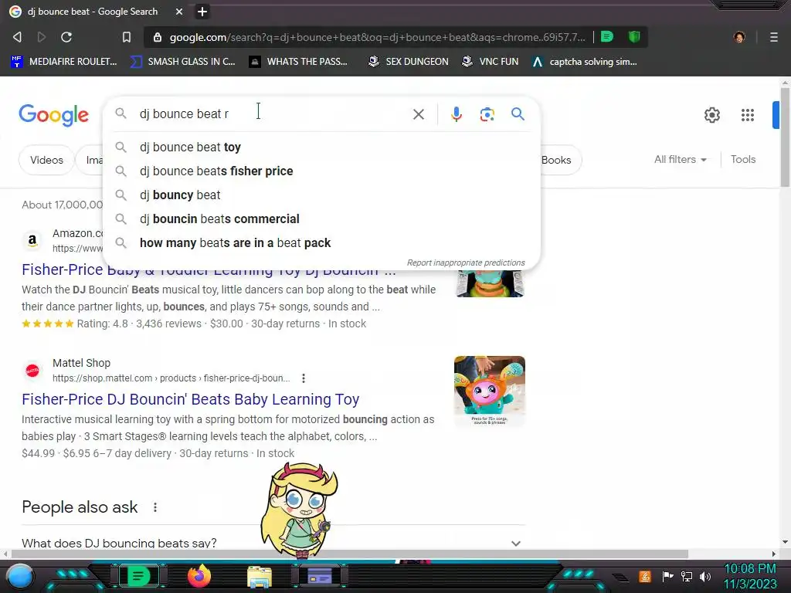
Task: Open Google Lens image search icon
Action: (487, 114)
